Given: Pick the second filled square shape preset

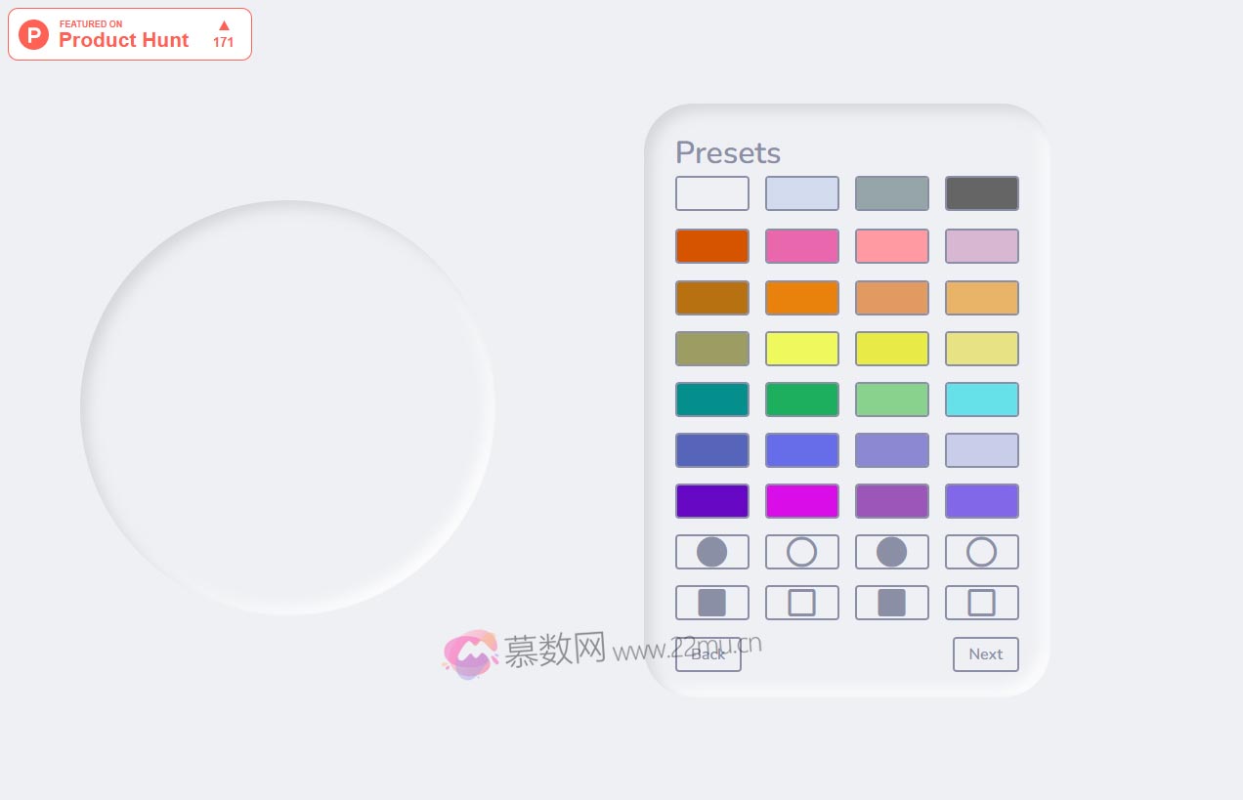Looking at the screenshot, I should (x=891, y=603).
